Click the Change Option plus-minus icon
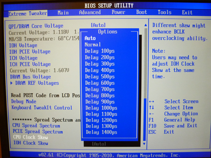Screen dimensions: 211x158 coord(151,114)
